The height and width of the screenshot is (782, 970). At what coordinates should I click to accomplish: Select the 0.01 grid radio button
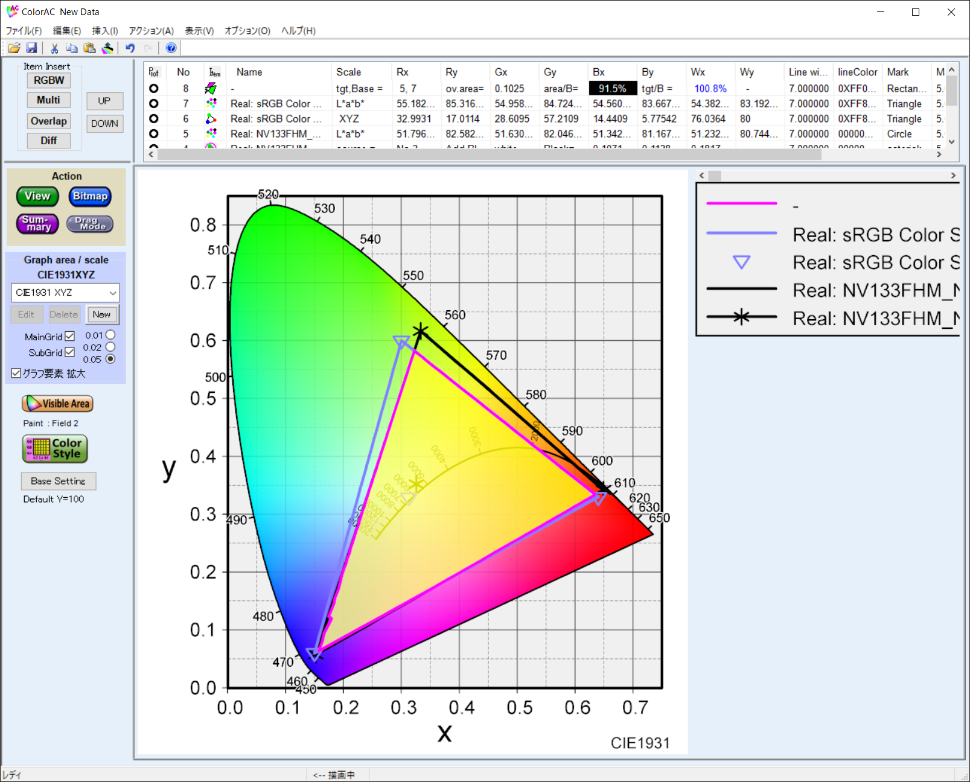(x=110, y=335)
